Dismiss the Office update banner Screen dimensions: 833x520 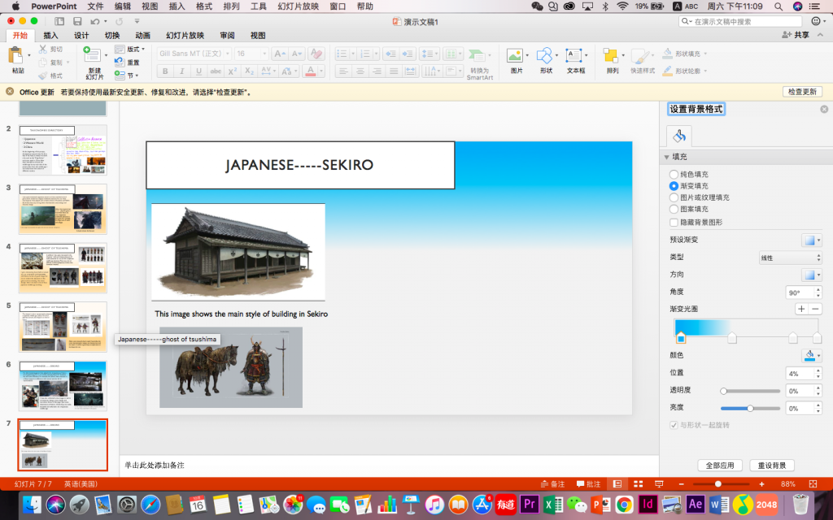click(10, 91)
